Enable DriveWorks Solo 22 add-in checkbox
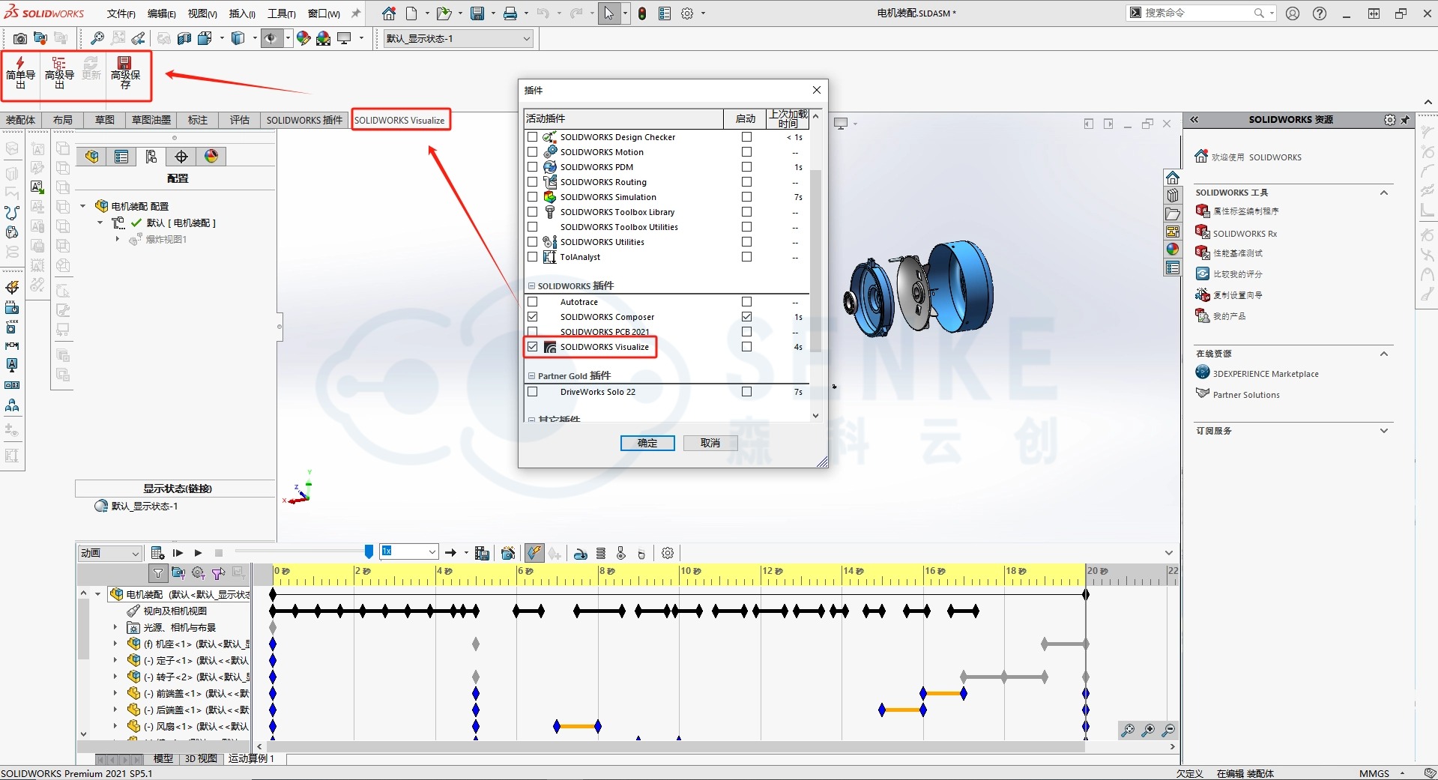1438x780 pixels. point(533,392)
